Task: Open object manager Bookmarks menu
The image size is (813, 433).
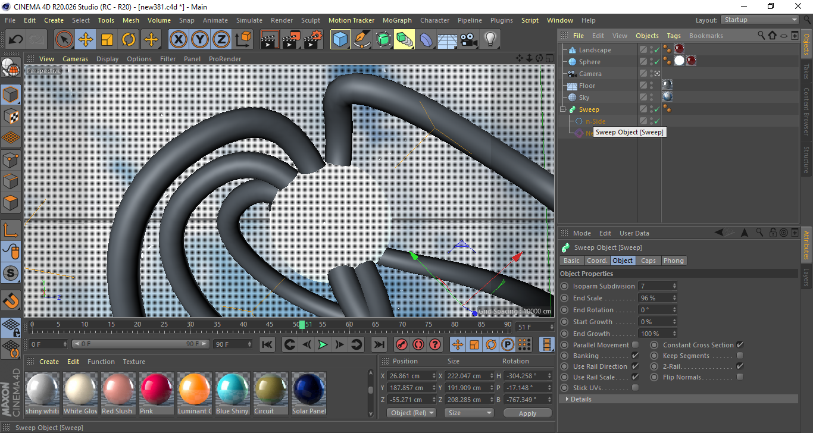Action: 706,36
